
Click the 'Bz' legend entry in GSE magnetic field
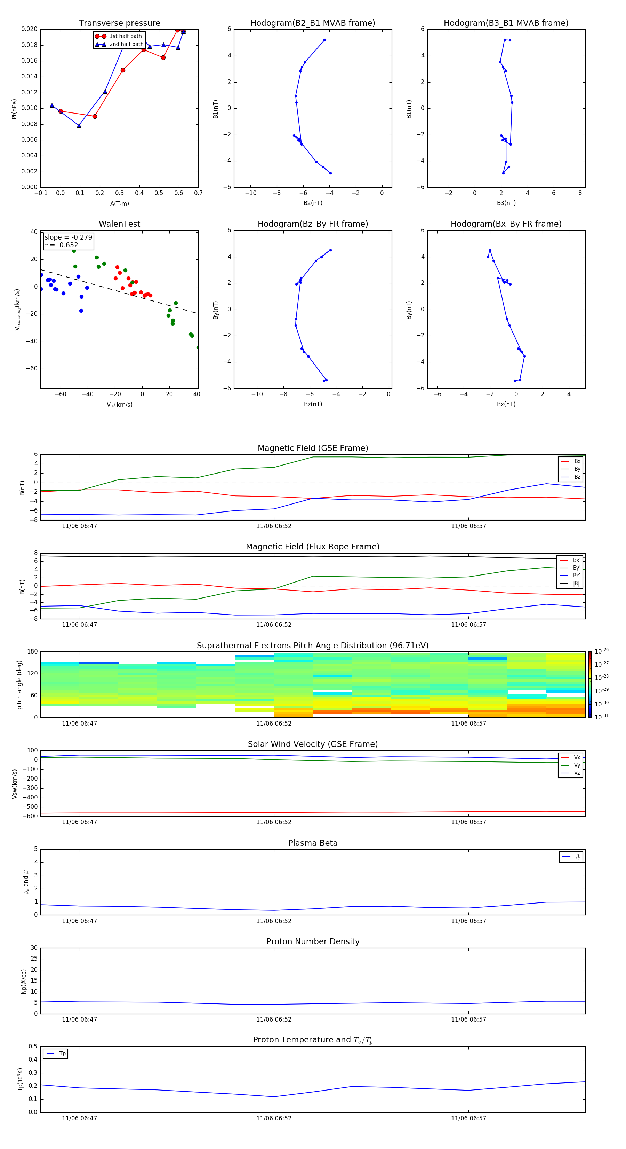571,477
